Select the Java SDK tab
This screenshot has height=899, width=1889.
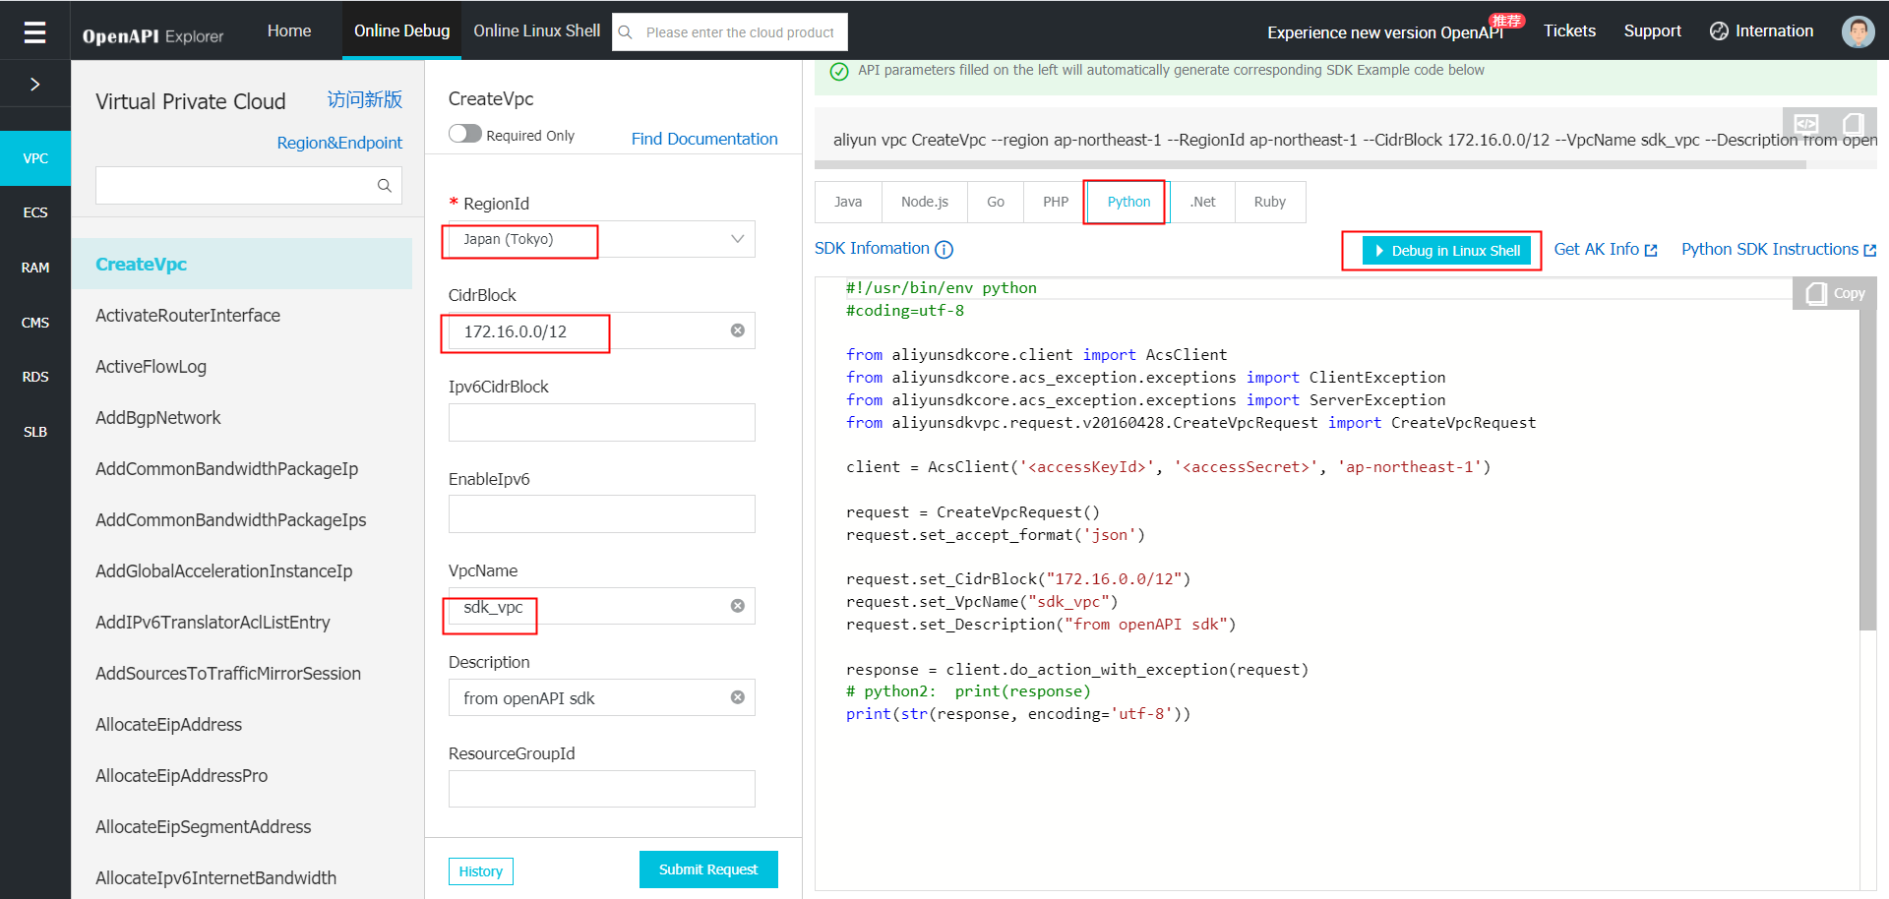coord(848,202)
